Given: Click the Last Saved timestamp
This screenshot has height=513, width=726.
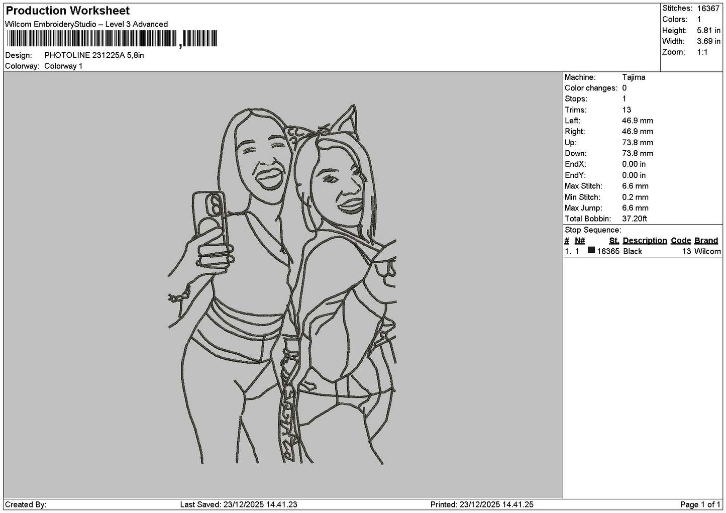Looking at the screenshot, I should pos(239,504).
